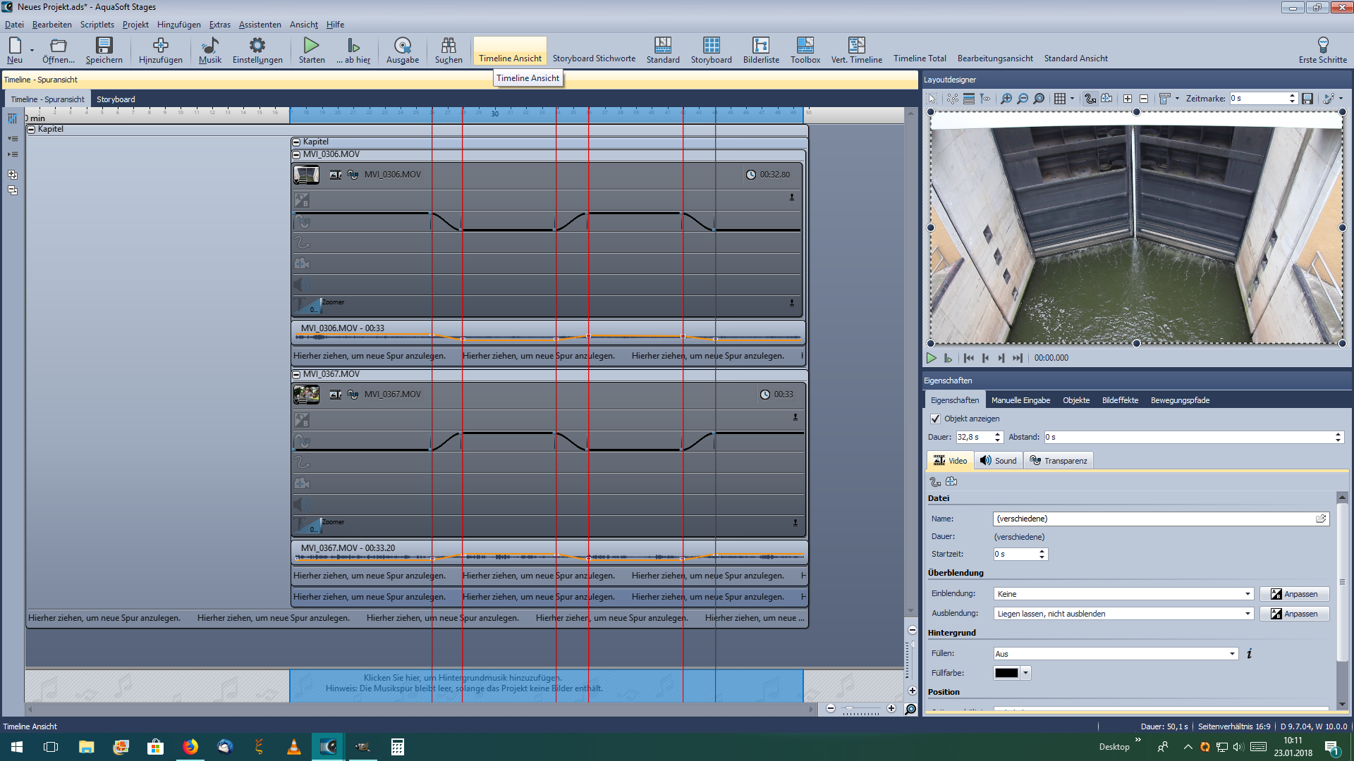The image size is (1354, 761).
Task: Open the Assistenten menu
Action: [x=260, y=25]
